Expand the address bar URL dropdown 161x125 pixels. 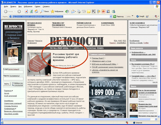point(111,16)
